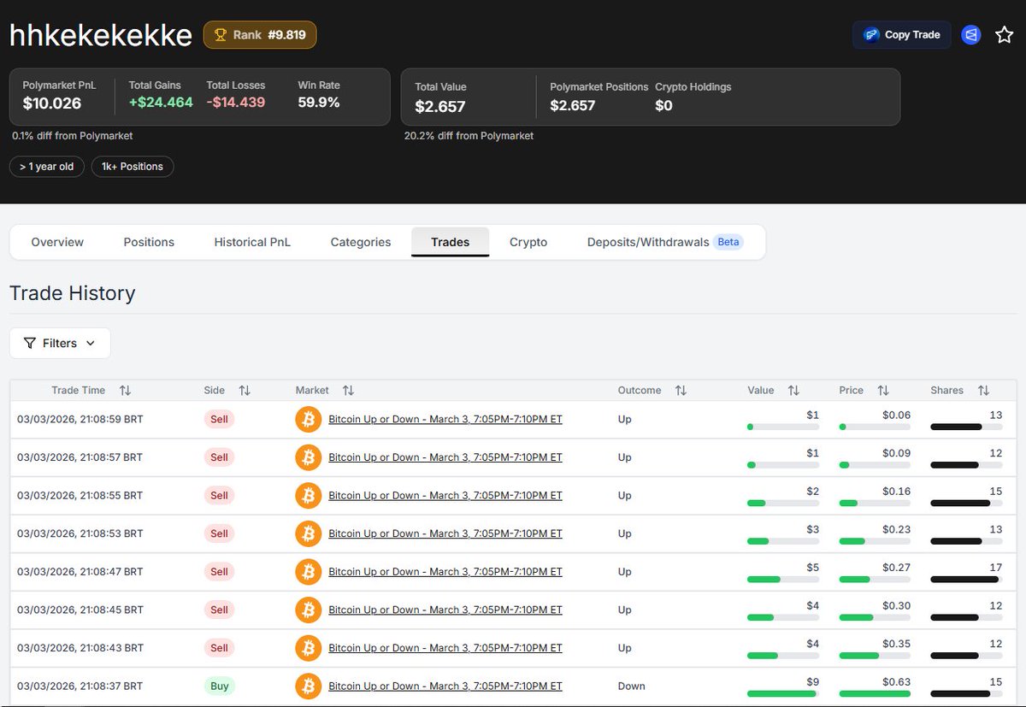This screenshot has width=1026, height=707.
Task: Sort by Trade Time column arrows
Action: (126, 391)
